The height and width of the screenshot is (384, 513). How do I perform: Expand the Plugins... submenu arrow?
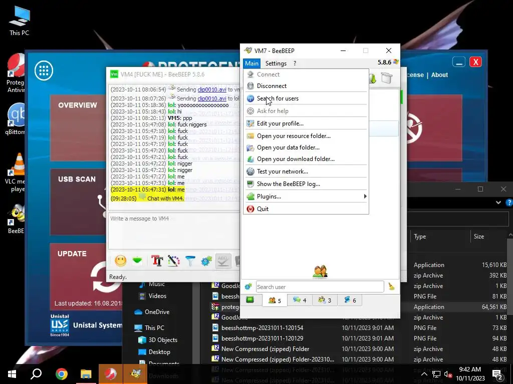(365, 196)
